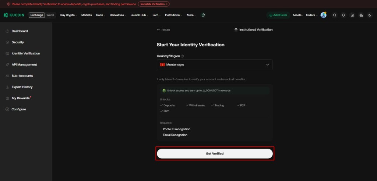Toggle dark mode moon icon
Viewport: 377px width, 181px height.
point(370,15)
